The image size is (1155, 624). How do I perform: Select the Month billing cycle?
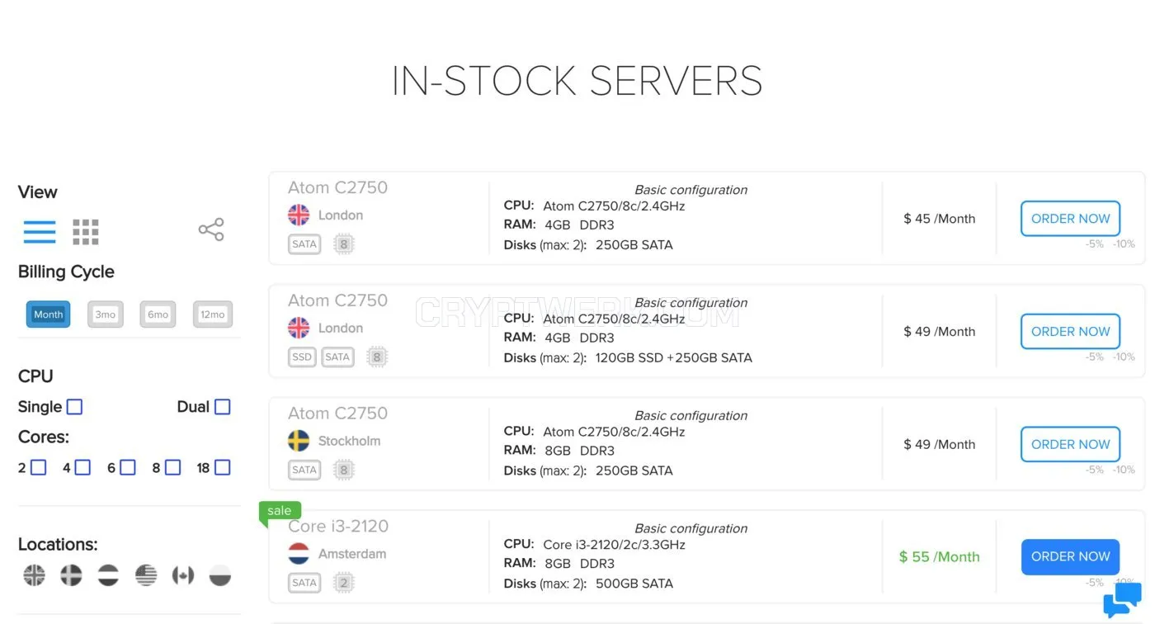pos(48,314)
